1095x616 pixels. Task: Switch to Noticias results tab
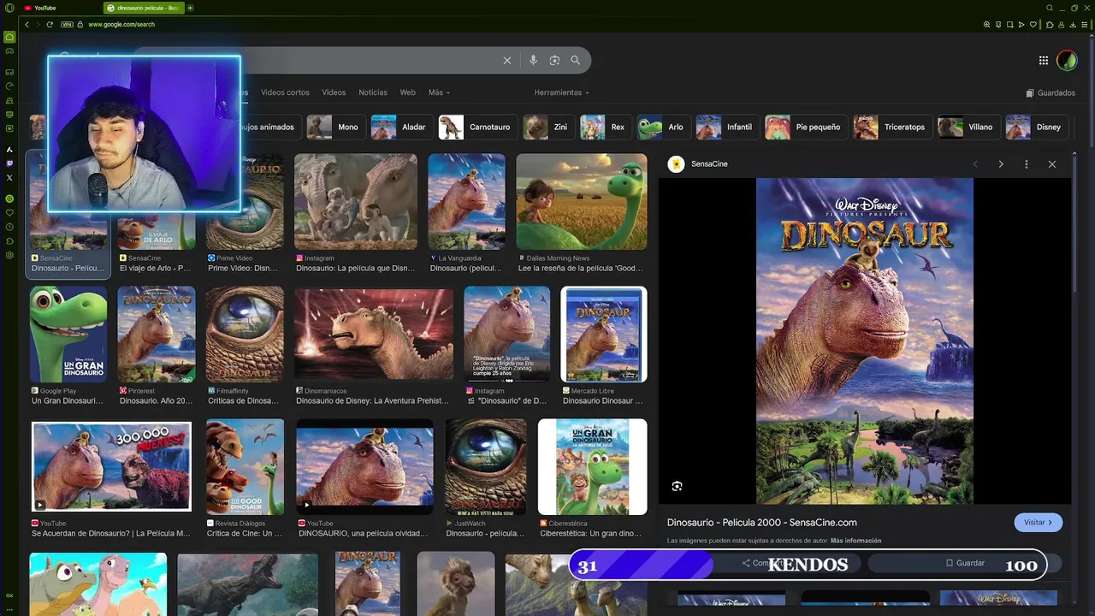pos(373,92)
